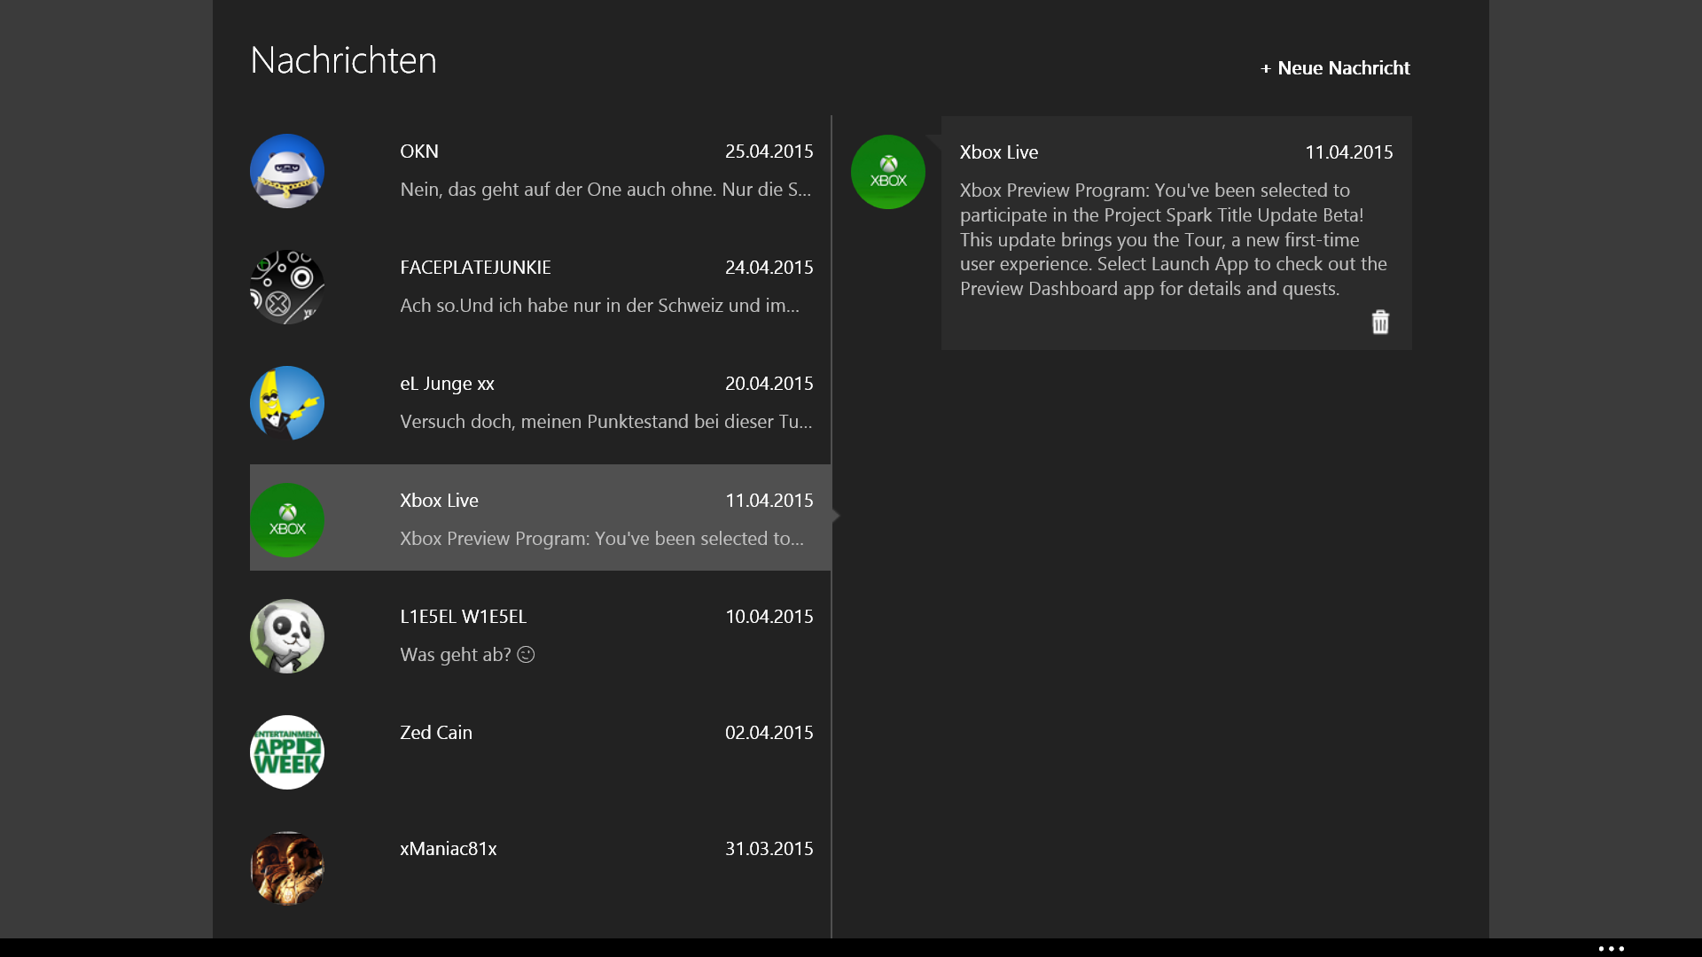
Task: Click the Nachrichten page heading
Action: pos(343,60)
